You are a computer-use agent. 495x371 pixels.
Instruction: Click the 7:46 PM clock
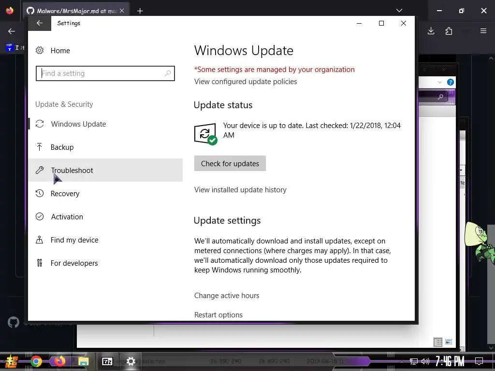tap(450, 361)
